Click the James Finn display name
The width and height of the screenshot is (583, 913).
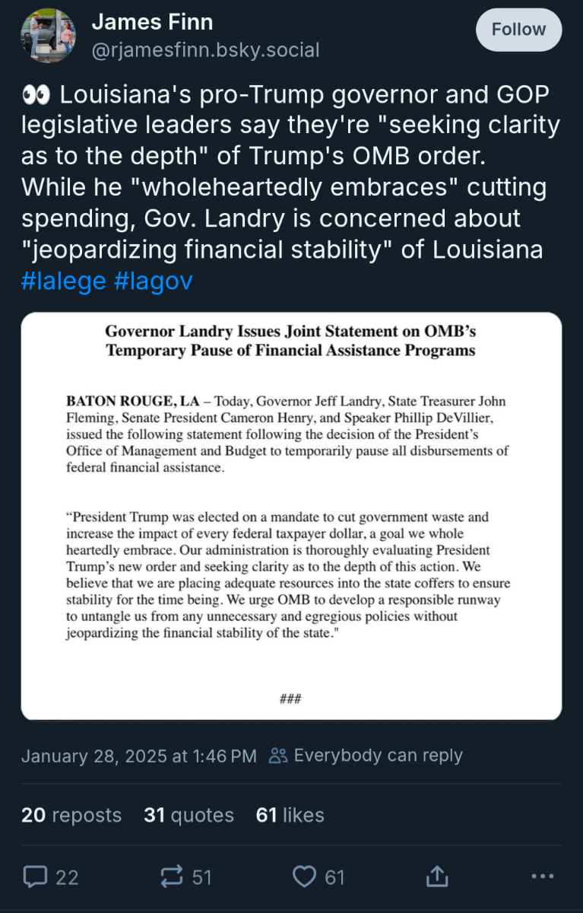[152, 23]
